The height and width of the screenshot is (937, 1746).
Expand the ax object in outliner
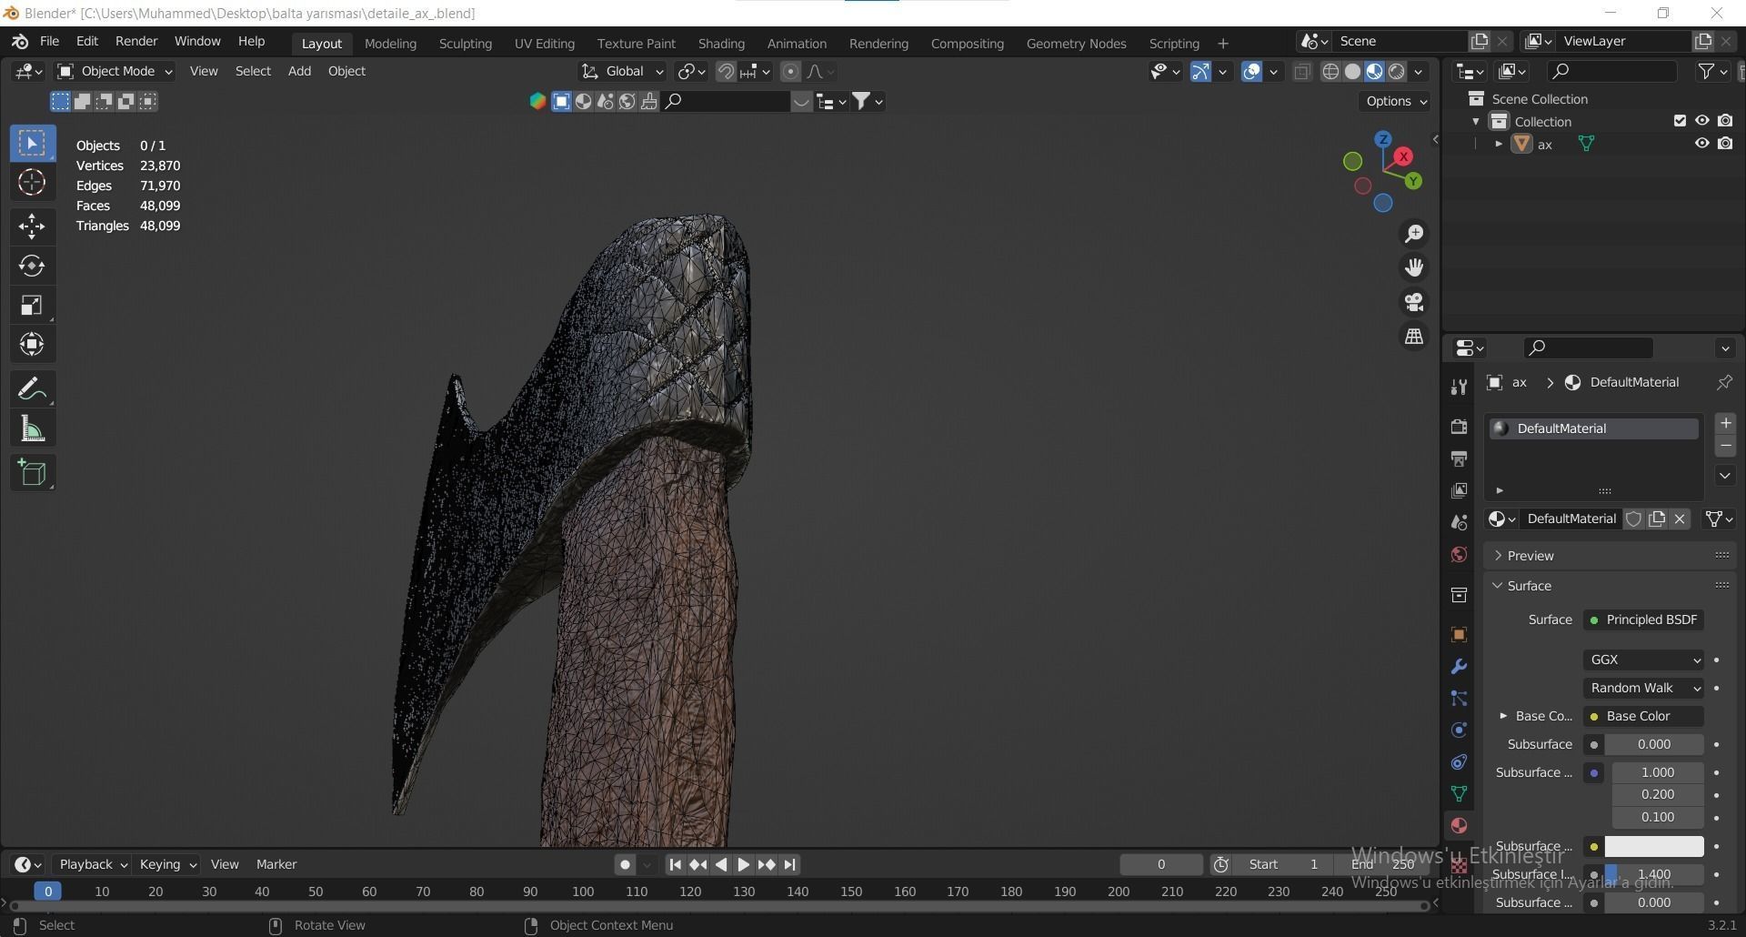(1499, 144)
